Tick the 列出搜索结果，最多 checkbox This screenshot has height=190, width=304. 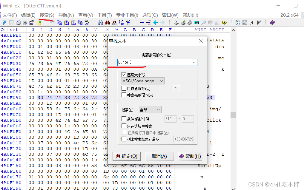[x=124, y=139]
